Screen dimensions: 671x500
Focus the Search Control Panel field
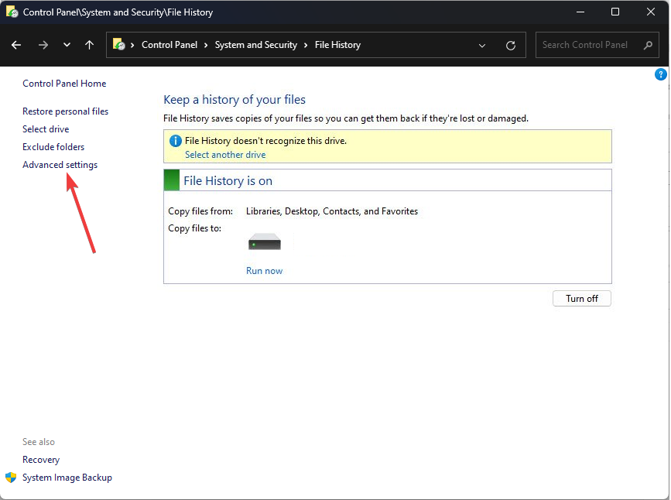[x=597, y=45]
